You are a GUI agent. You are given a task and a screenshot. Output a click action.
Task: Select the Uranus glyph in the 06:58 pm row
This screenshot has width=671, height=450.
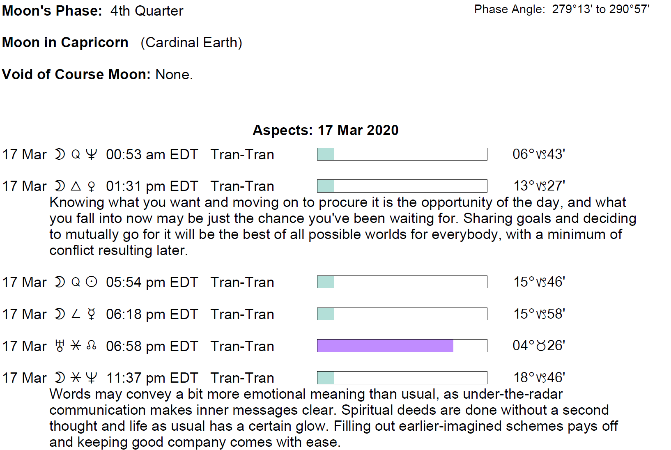pyautogui.click(x=60, y=346)
